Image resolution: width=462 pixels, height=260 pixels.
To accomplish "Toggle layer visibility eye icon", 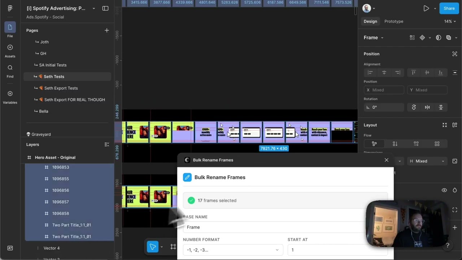I will [x=444, y=190].
